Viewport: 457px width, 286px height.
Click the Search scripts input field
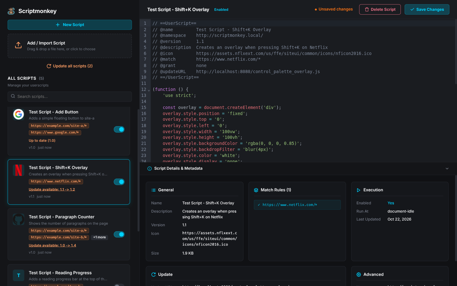[70, 97]
